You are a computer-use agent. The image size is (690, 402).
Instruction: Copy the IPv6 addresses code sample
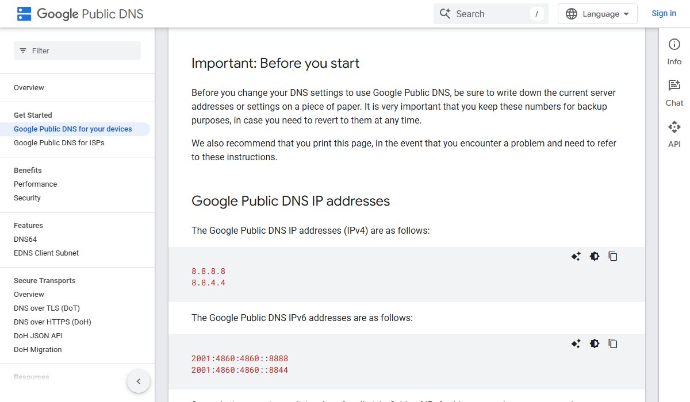point(613,343)
